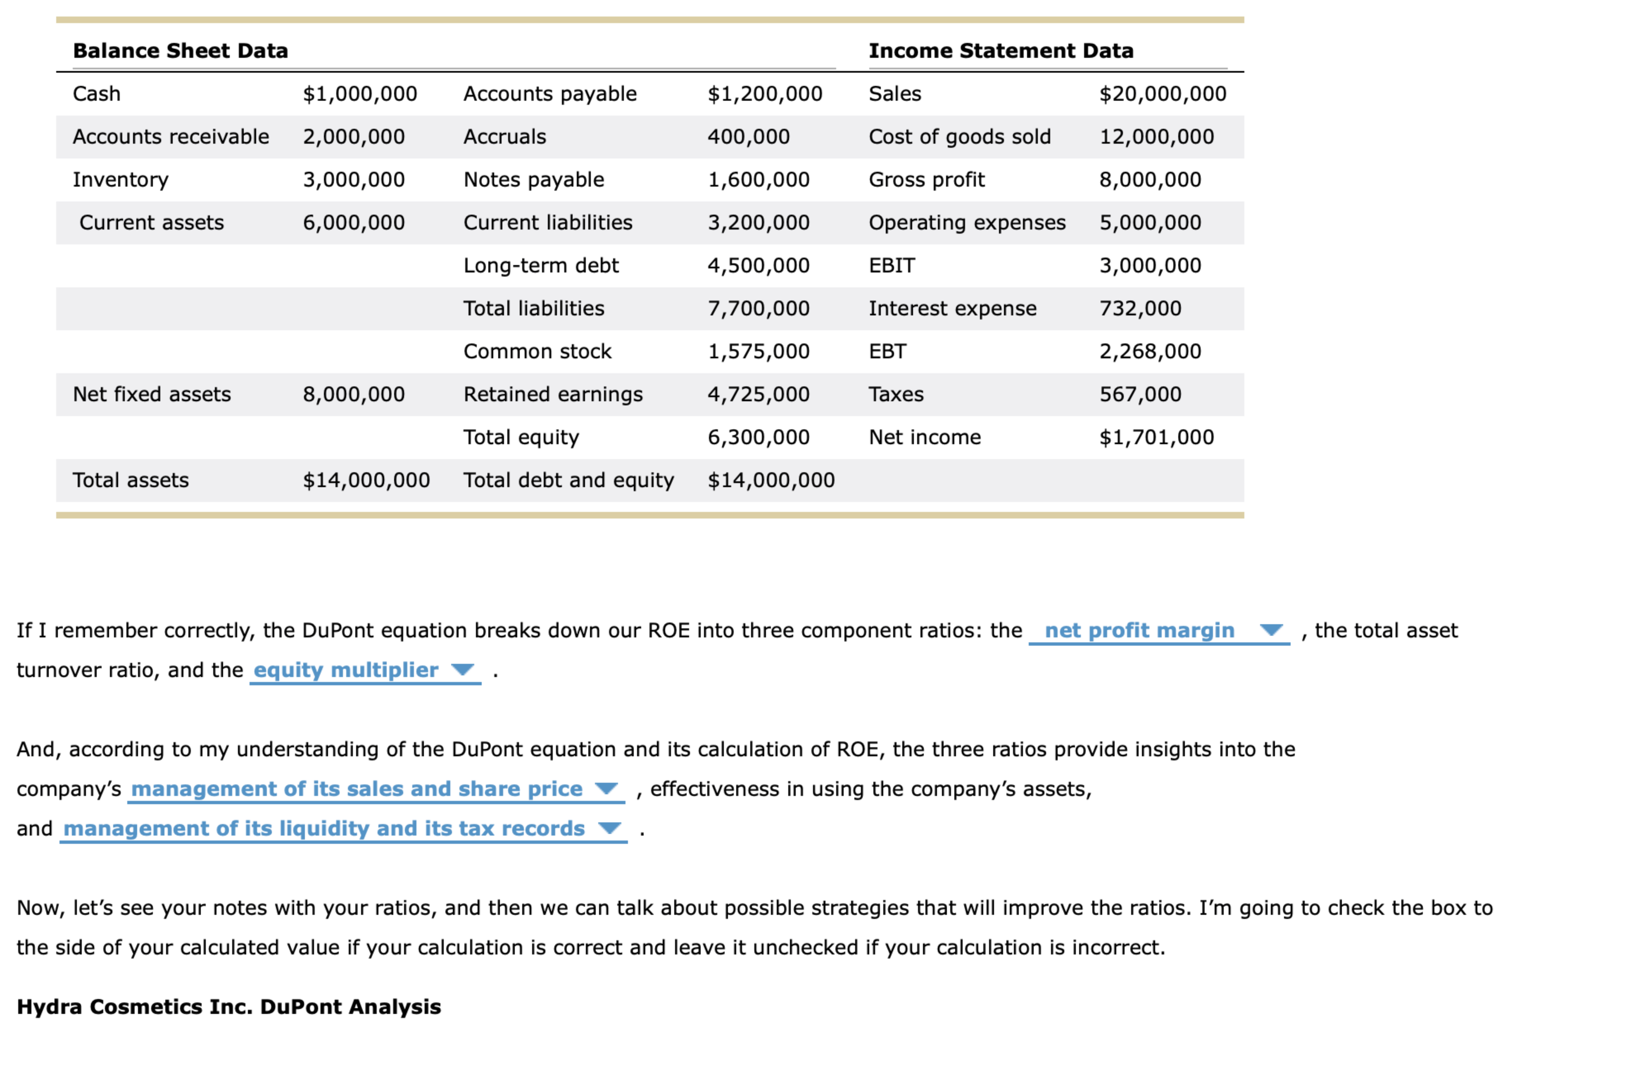Click the Long-term debt value 4,500,000
Image resolution: width=1636 pixels, height=1075 pixels.
click(x=758, y=266)
